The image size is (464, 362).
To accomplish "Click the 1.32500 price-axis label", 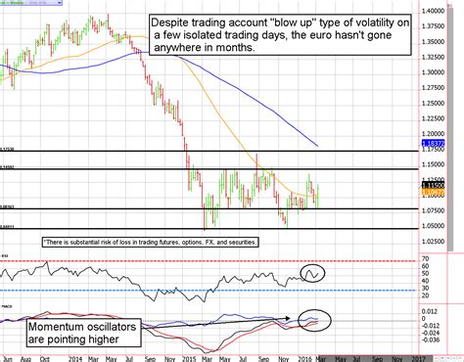I will [433, 57].
